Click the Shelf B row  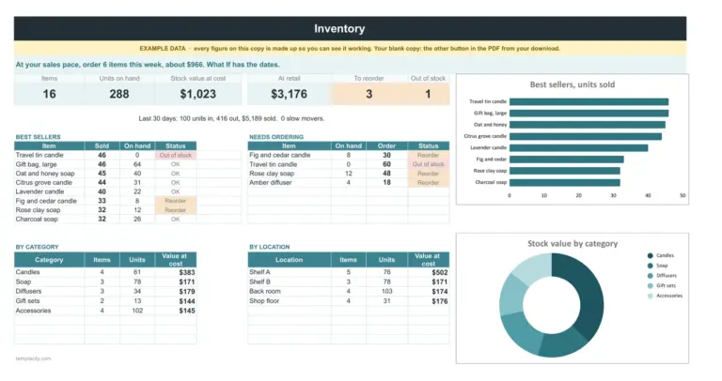tap(349, 282)
